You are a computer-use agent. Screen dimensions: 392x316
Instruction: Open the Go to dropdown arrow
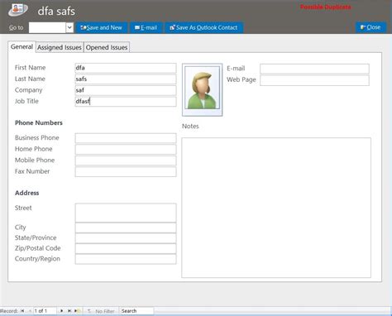point(69,27)
